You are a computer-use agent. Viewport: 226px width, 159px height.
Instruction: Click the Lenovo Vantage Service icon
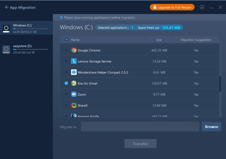tap(74, 61)
